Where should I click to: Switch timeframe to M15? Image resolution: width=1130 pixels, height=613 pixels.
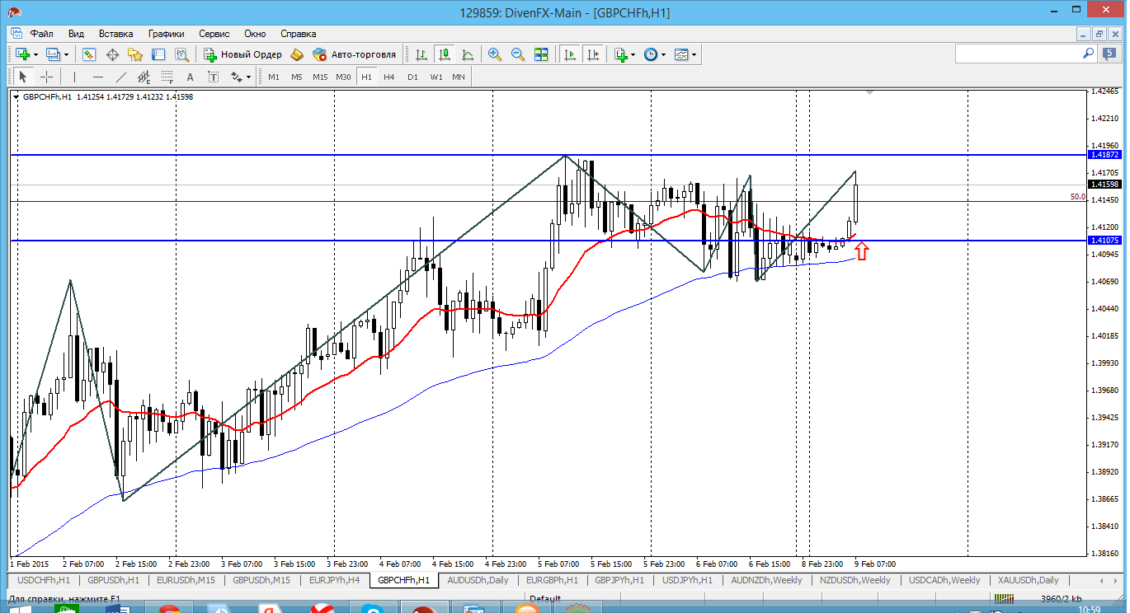pyautogui.click(x=320, y=77)
